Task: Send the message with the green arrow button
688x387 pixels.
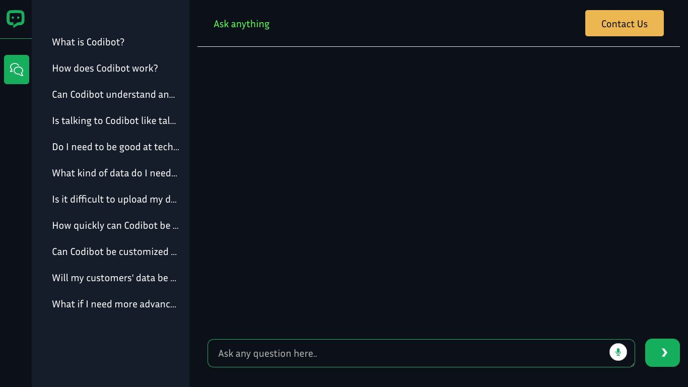Action: pyautogui.click(x=662, y=353)
